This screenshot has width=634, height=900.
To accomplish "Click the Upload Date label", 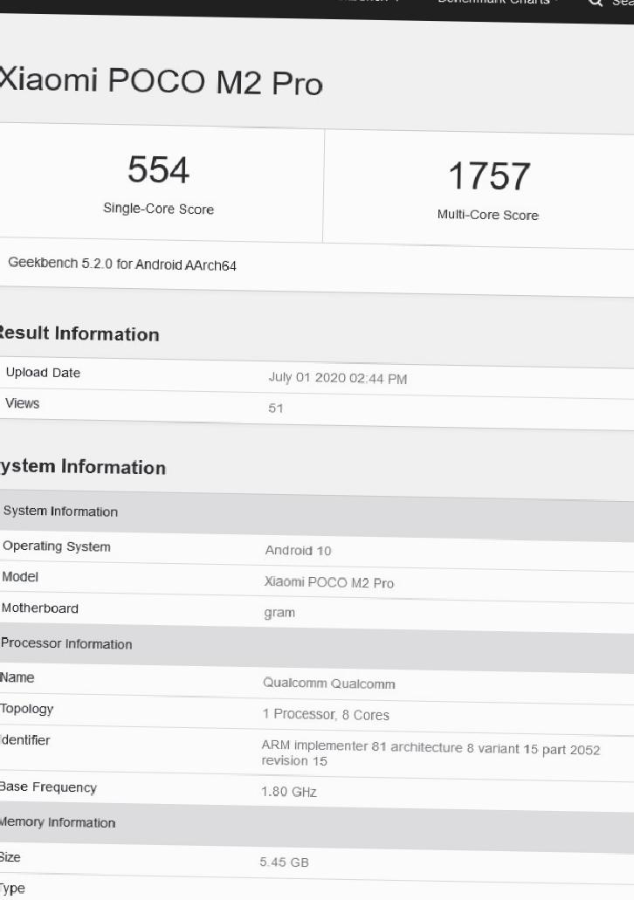I will [43, 373].
